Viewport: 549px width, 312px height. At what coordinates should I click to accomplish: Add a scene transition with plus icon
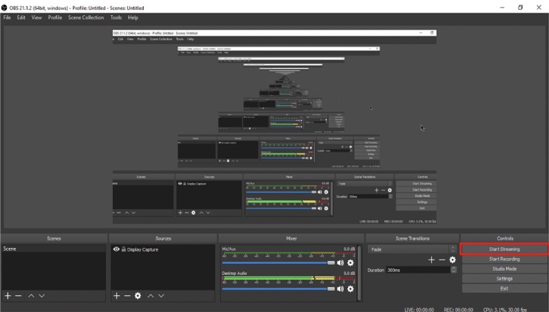click(432, 260)
